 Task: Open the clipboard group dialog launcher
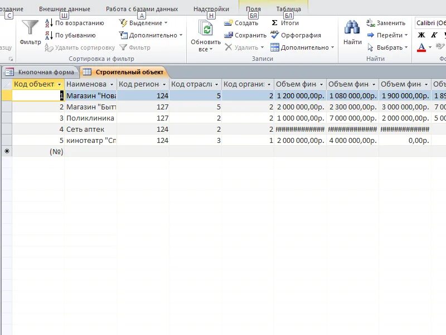[x=11, y=59]
